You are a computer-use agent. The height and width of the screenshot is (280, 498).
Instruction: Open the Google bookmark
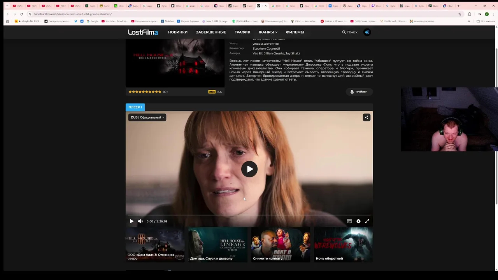click(92, 21)
